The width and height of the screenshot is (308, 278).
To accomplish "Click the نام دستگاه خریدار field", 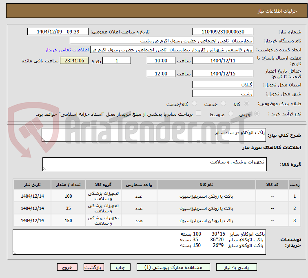I will tap(162, 41).
